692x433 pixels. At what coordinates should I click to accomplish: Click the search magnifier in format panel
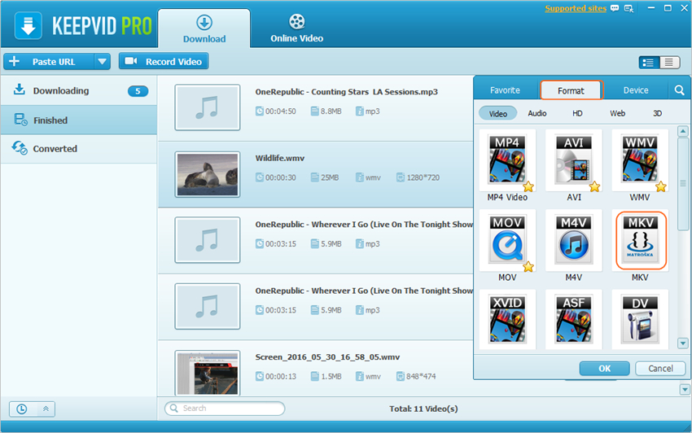(x=679, y=90)
